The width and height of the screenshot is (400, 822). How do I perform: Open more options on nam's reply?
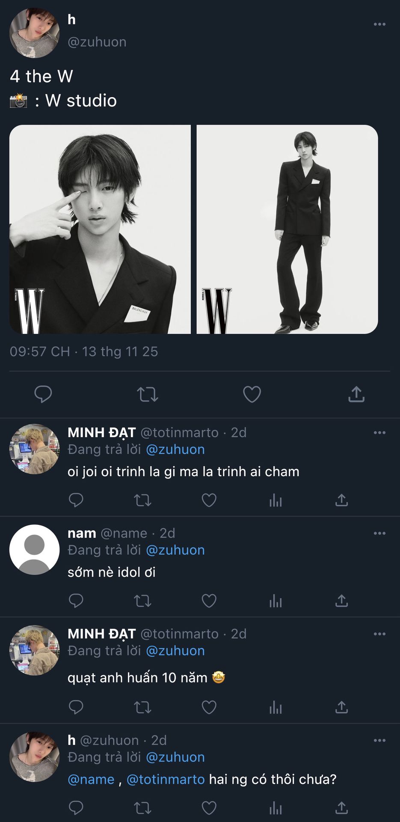click(x=379, y=533)
